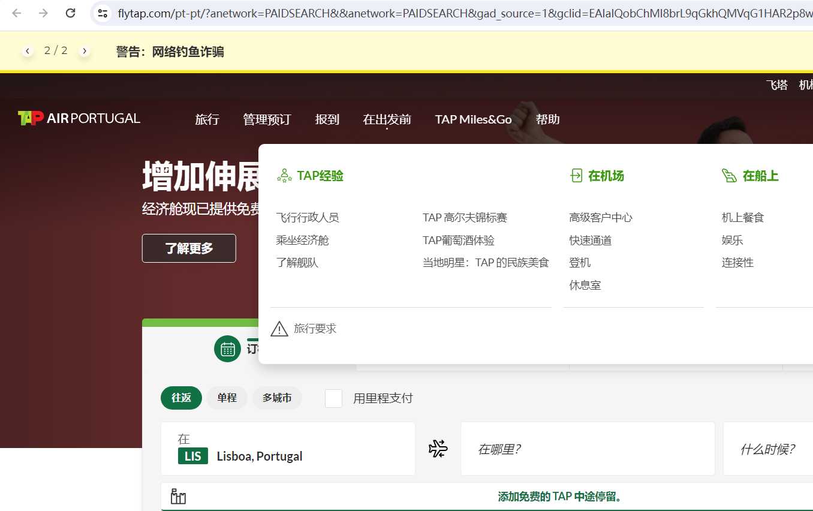Show previous alert in the warning banner
Screen dimensions: 813x511
(x=28, y=51)
